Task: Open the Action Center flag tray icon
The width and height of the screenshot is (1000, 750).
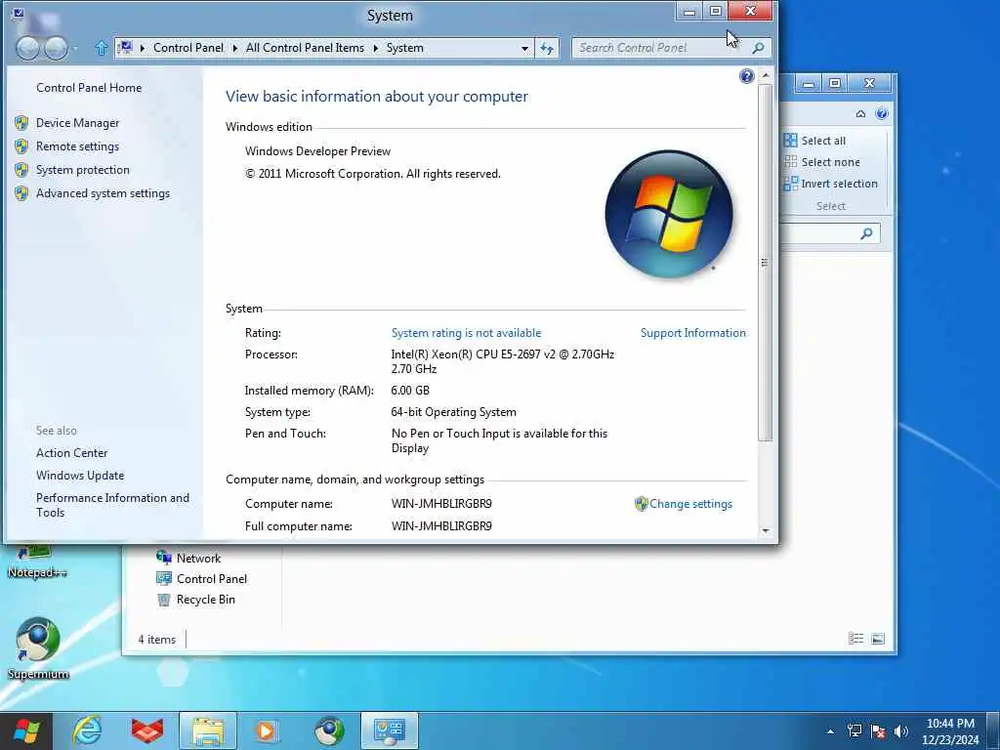Action: 878,731
